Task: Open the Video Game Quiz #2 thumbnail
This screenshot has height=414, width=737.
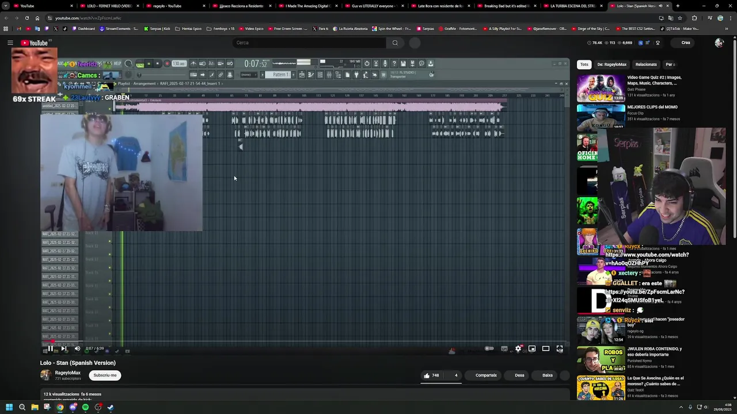Action: click(601, 89)
